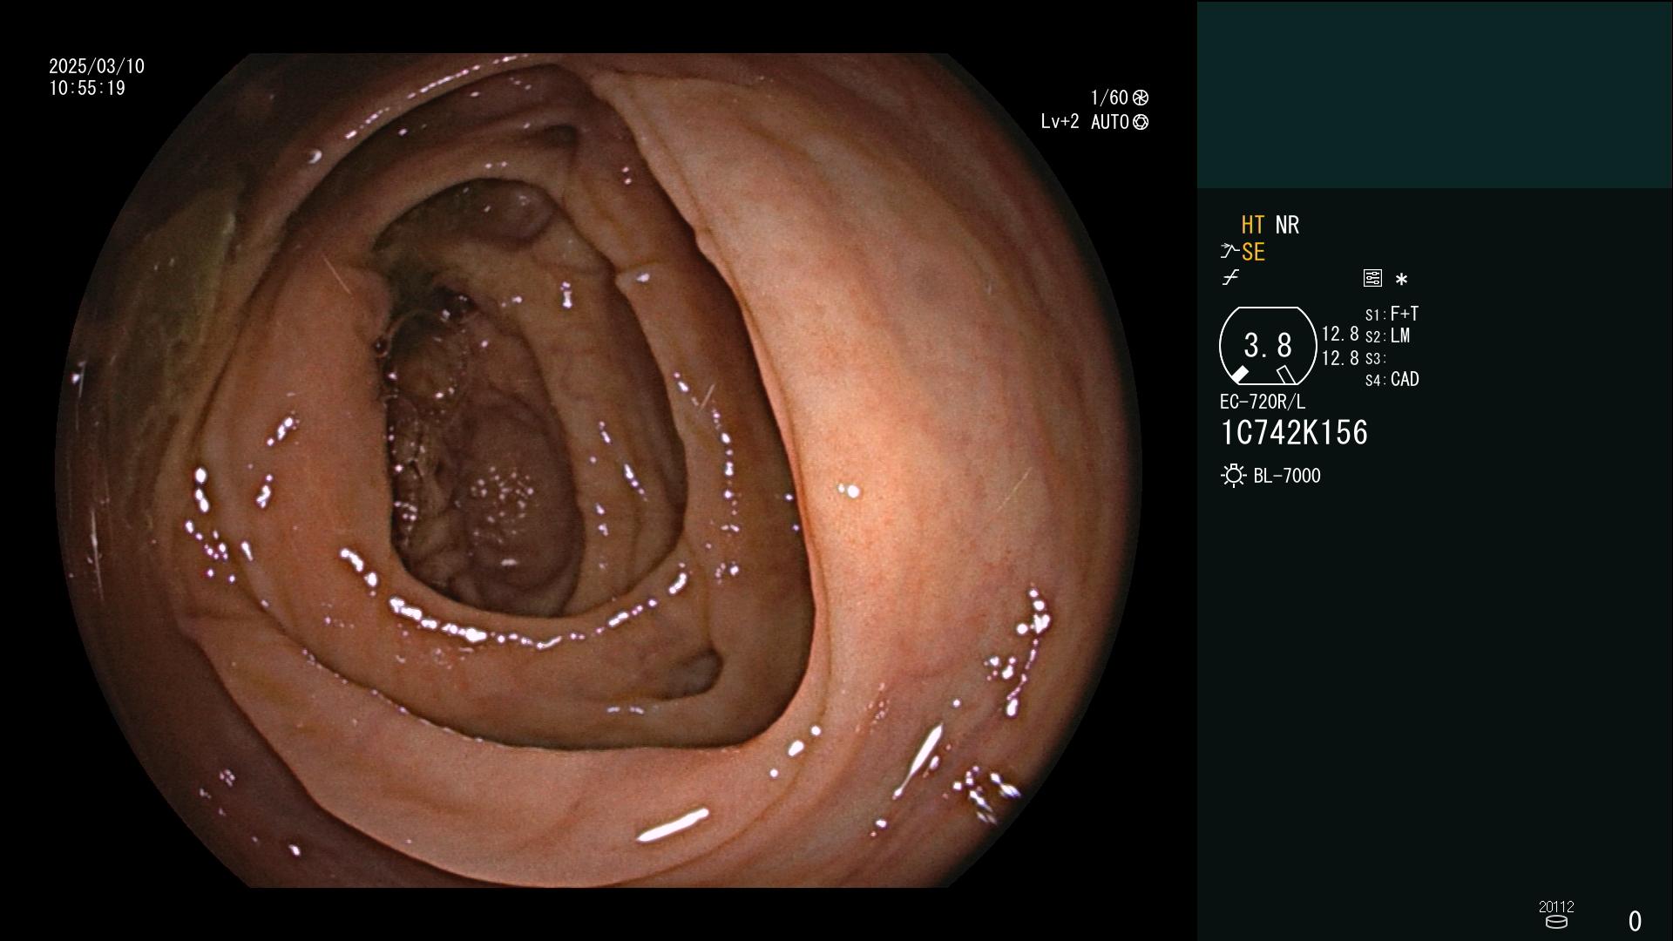Click the blank teal panel above HT NR

click(x=1434, y=94)
